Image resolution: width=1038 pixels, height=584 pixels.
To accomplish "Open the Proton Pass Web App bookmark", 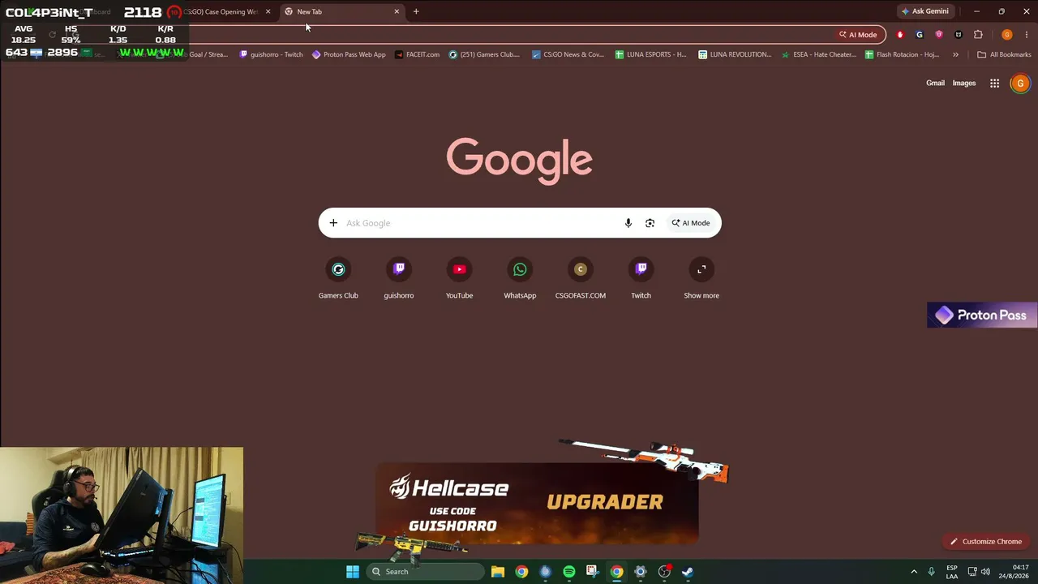I will [x=349, y=54].
